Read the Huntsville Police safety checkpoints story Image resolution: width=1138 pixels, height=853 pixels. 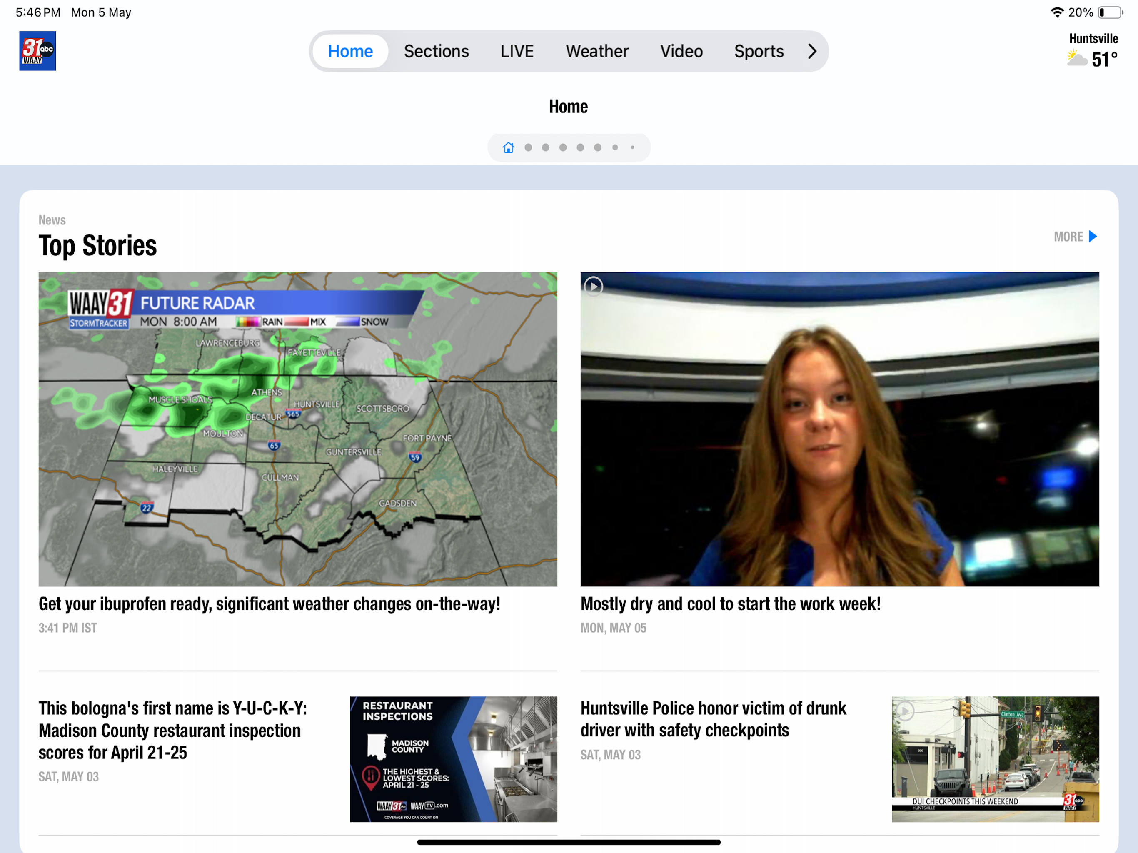coord(713,719)
